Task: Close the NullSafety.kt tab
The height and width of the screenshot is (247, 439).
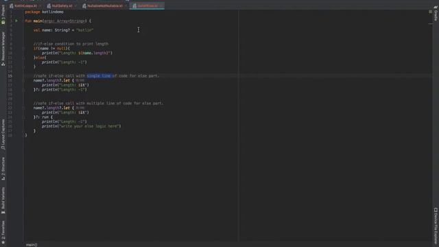Action: point(76,5)
